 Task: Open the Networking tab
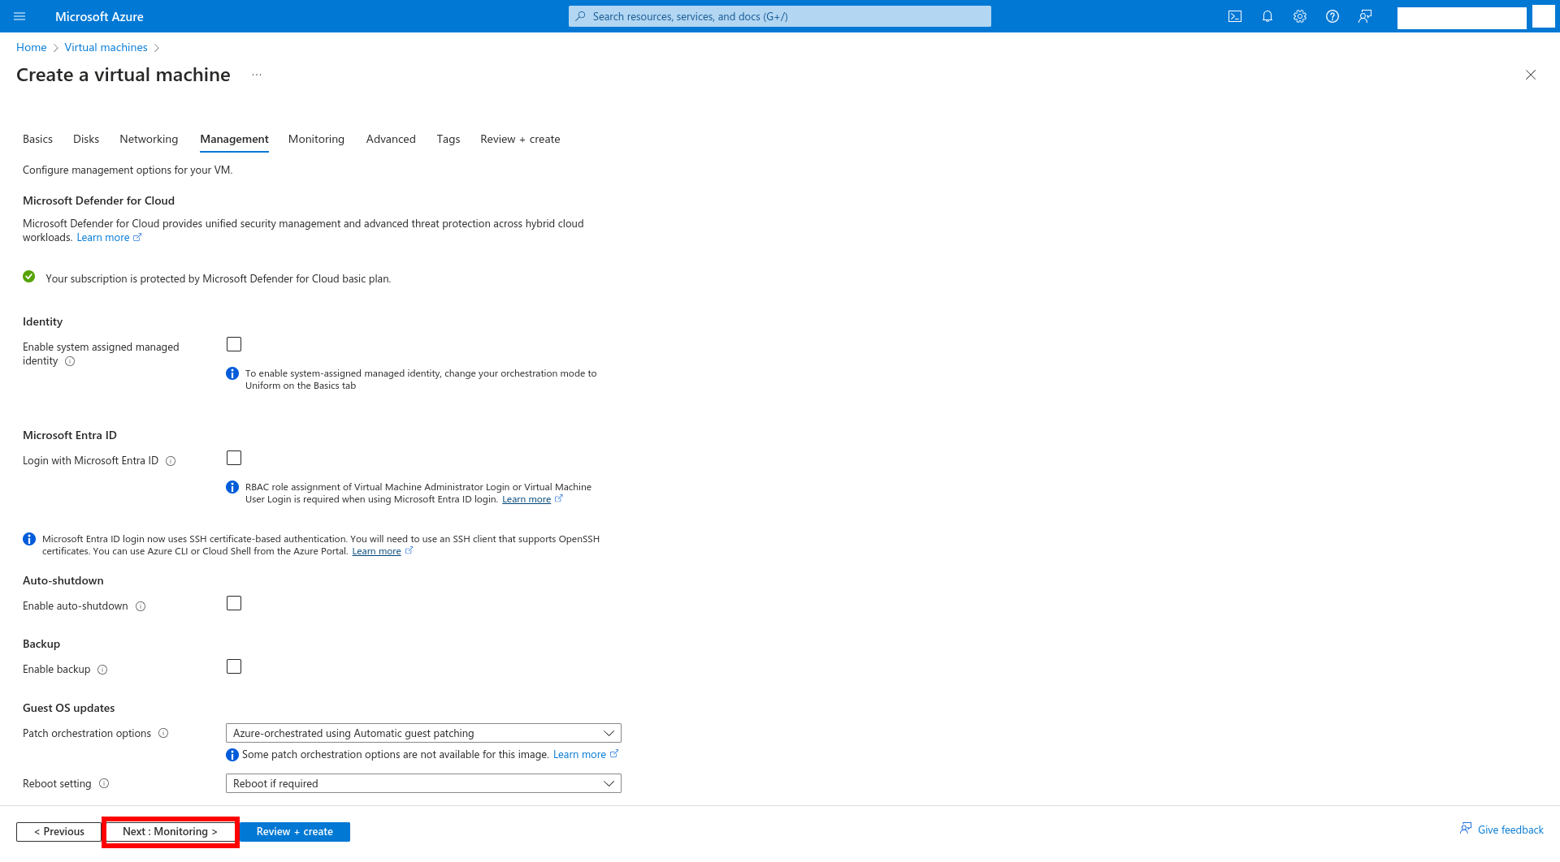pyautogui.click(x=149, y=139)
